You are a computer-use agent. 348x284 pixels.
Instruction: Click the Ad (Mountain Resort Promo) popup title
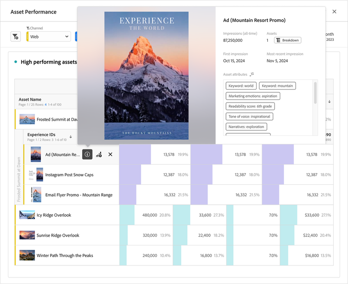(254, 20)
